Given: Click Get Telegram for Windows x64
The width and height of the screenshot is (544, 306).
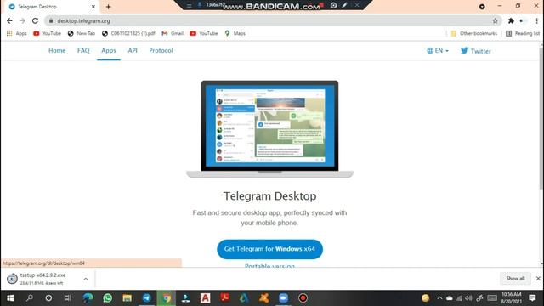Looking at the screenshot, I should pos(270,249).
